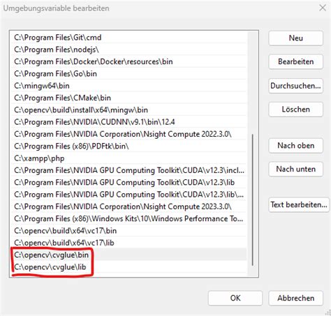Select the Program Files (x86)\PDFtk\bin\ entry

point(128,146)
